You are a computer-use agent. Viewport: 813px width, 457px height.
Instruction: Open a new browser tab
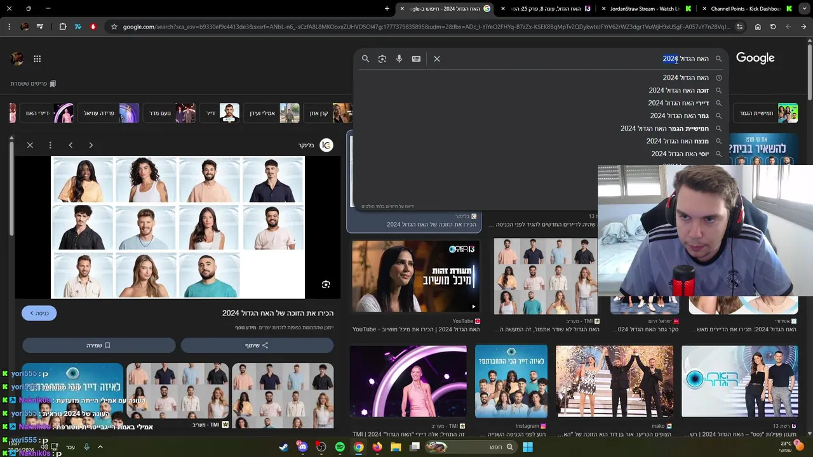tap(387, 8)
